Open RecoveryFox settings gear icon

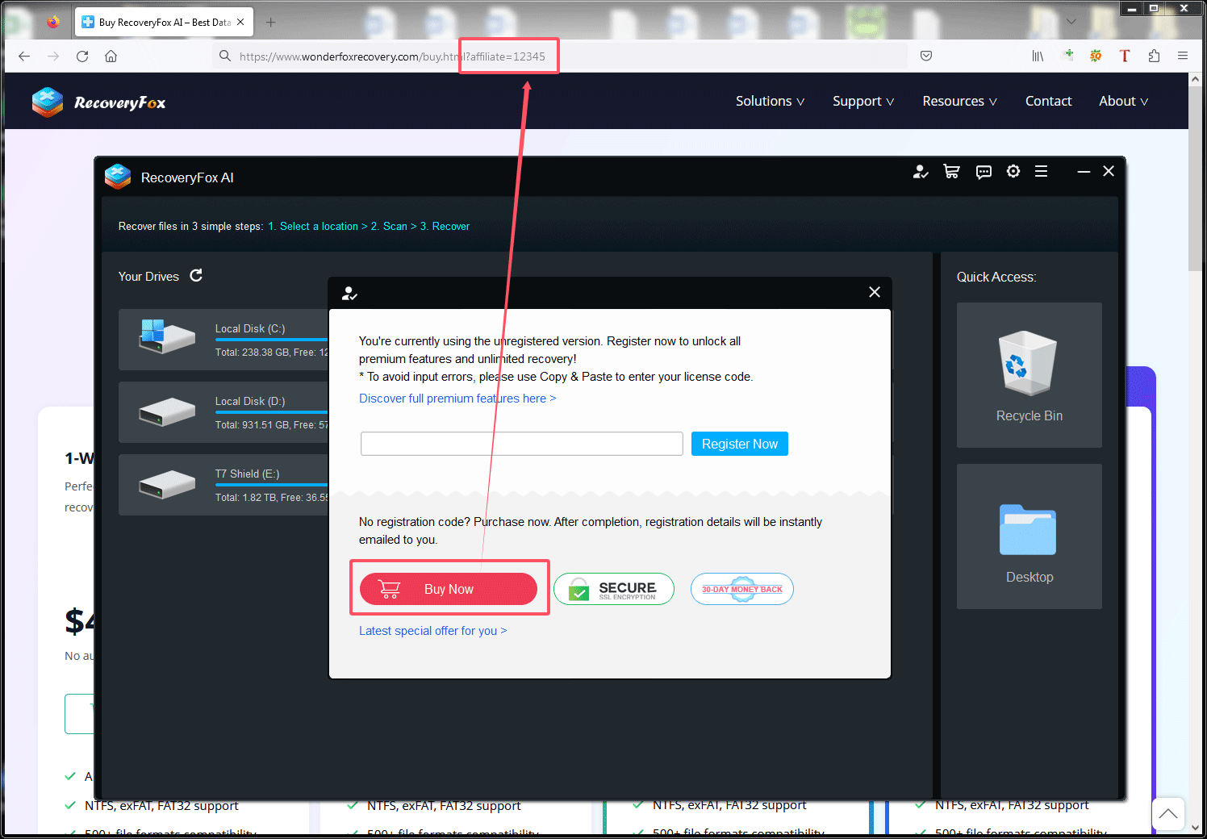pyautogui.click(x=1013, y=171)
